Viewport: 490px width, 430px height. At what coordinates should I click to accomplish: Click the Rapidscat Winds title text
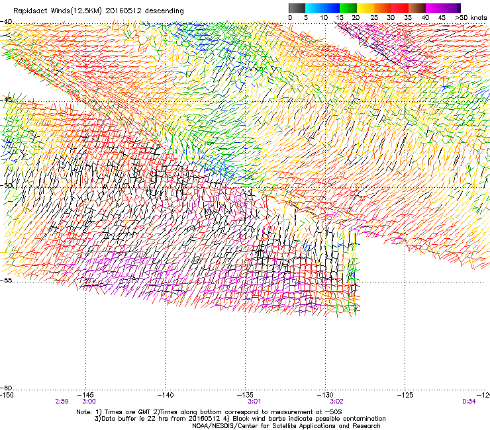click(99, 11)
